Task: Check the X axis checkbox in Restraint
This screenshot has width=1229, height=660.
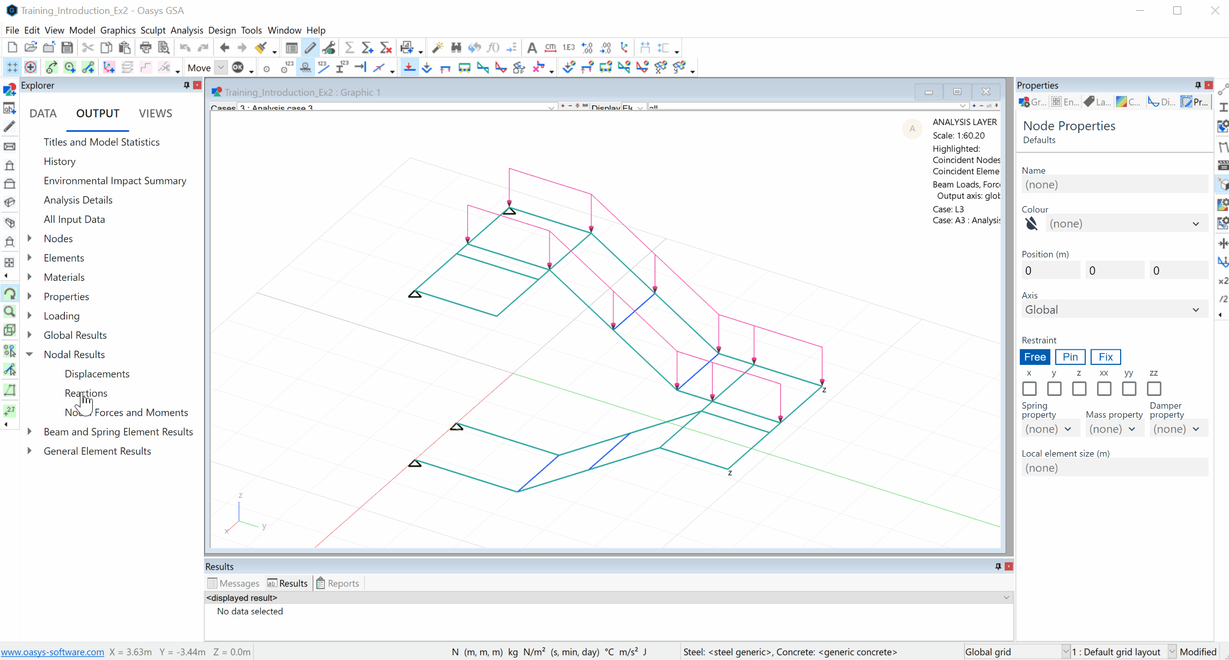Action: coord(1028,388)
